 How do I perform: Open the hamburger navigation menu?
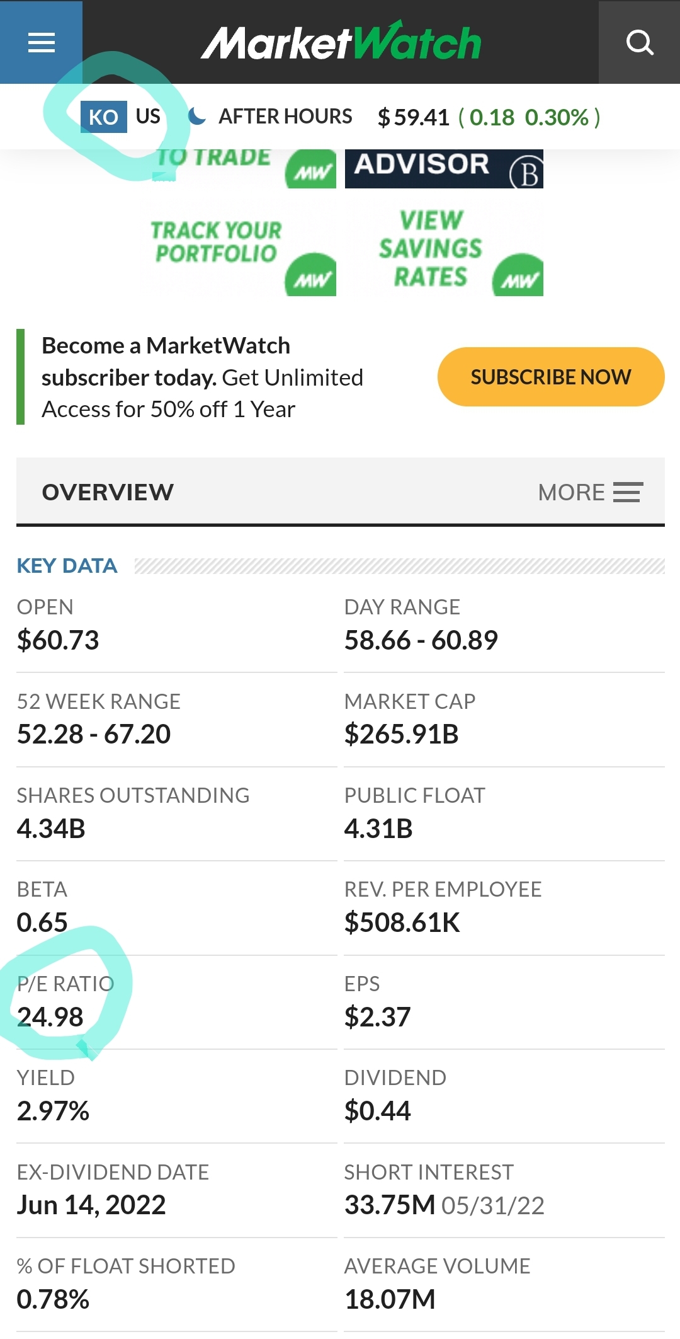(x=42, y=42)
